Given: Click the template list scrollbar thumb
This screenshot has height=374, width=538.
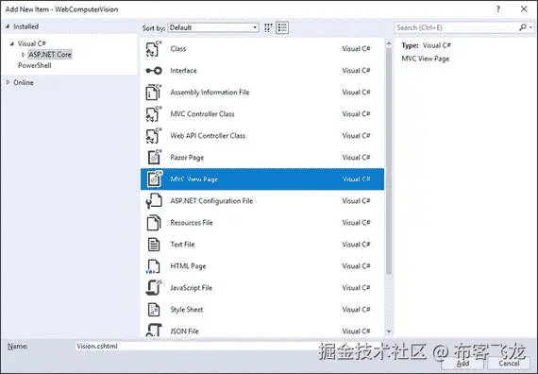Looking at the screenshot, I should tap(389, 161).
